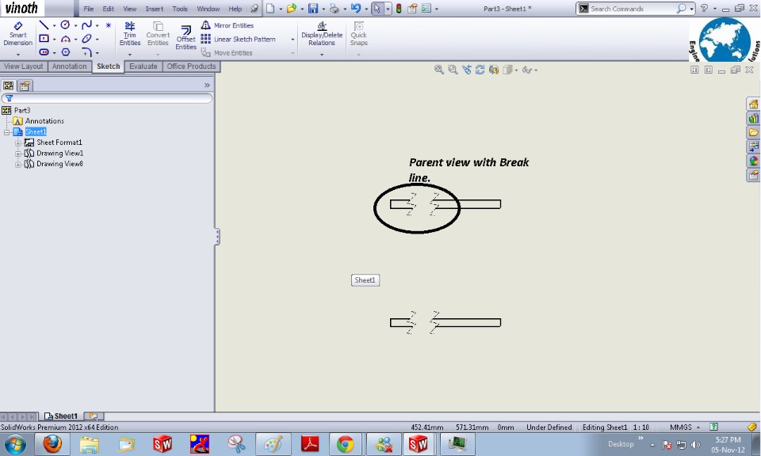761x456 pixels.
Task: Open Google Chrome from the taskbar
Action: 345,444
